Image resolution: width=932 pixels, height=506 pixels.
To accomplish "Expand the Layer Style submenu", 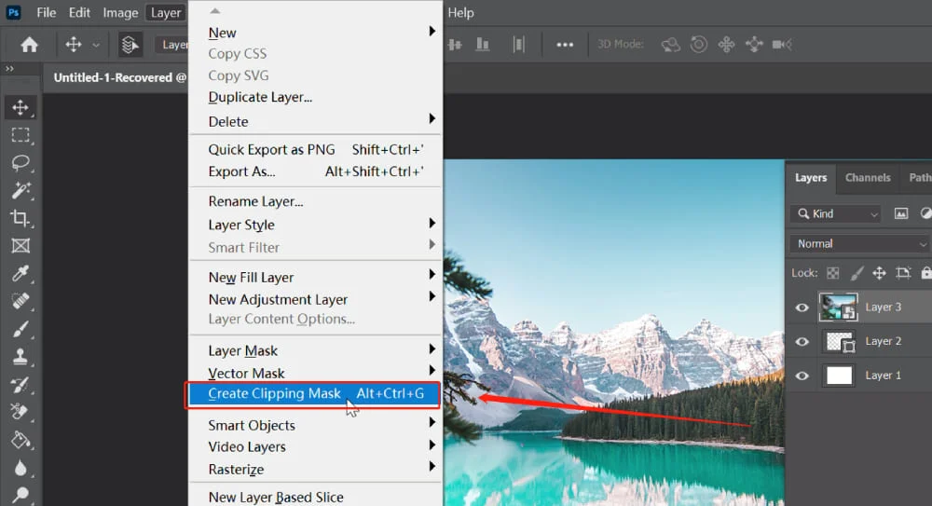I will click(x=432, y=223).
